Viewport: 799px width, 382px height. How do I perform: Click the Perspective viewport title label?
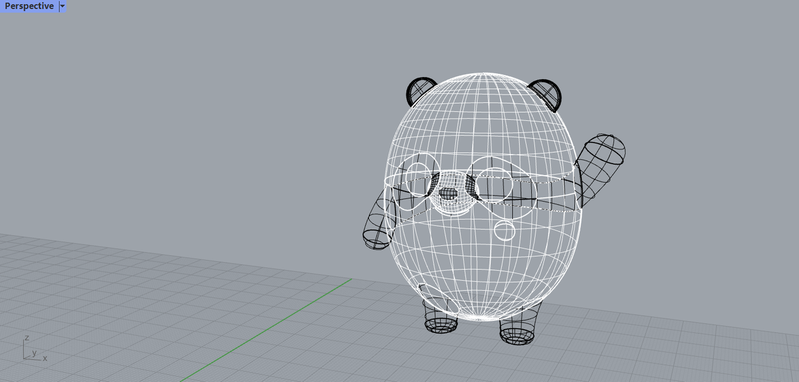[29, 6]
